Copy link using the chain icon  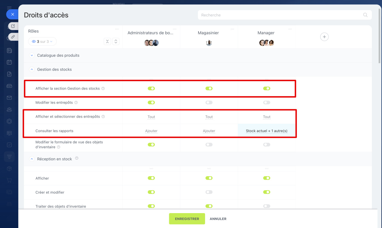point(13,37)
